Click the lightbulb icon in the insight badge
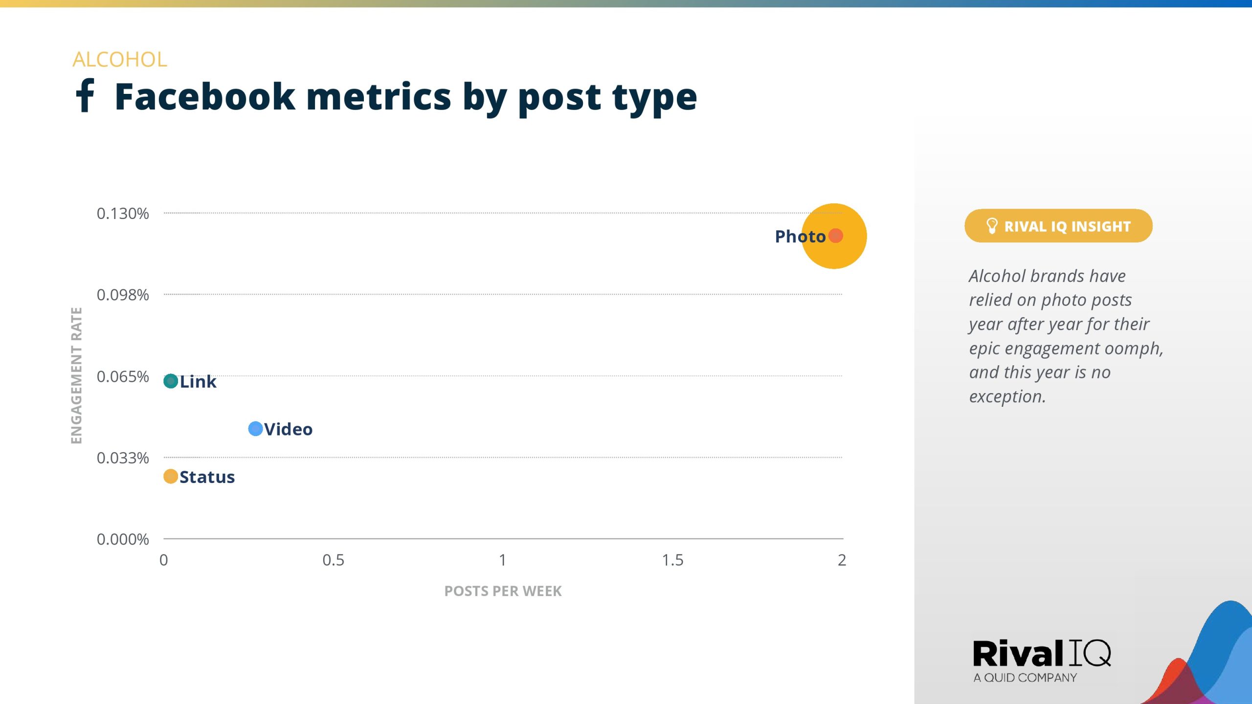The height and width of the screenshot is (704, 1252). click(991, 226)
